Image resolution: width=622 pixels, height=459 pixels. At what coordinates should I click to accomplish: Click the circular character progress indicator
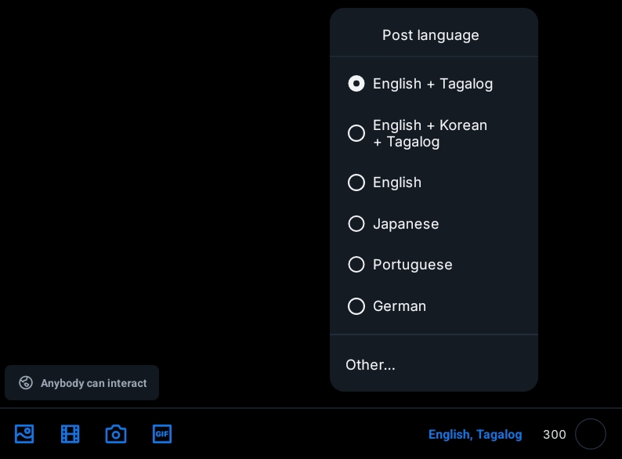(591, 434)
